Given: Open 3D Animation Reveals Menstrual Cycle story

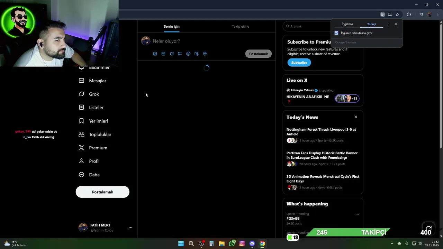Looking at the screenshot, I should coord(323,182).
